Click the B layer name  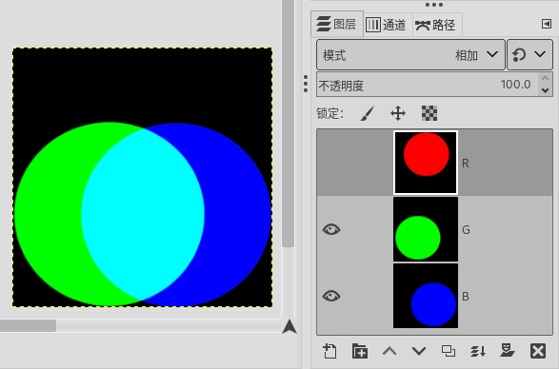tap(466, 297)
